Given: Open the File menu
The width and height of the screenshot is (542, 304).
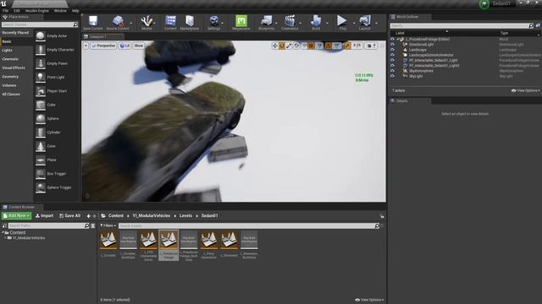Looking at the screenshot, I should (6, 11).
